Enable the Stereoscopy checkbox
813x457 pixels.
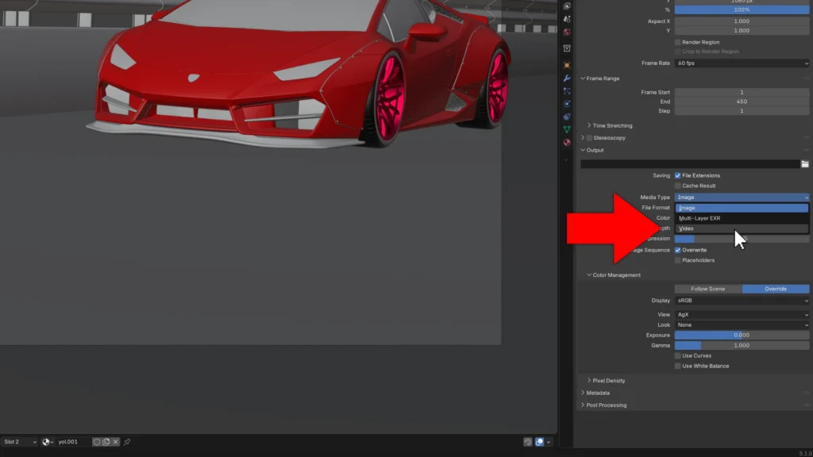[x=589, y=138]
